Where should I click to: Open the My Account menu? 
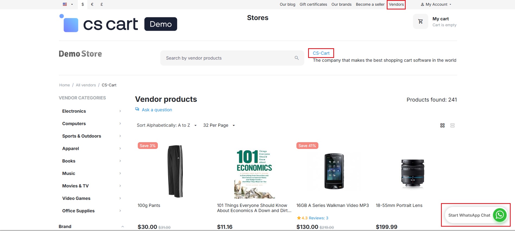coord(436,4)
